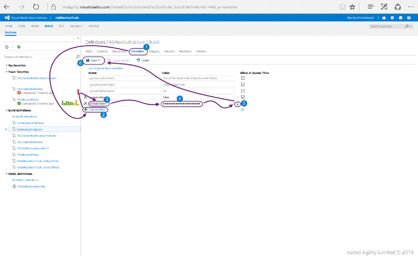
Task: Click the smiley feedback icon in header
Action: coord(400,18)
